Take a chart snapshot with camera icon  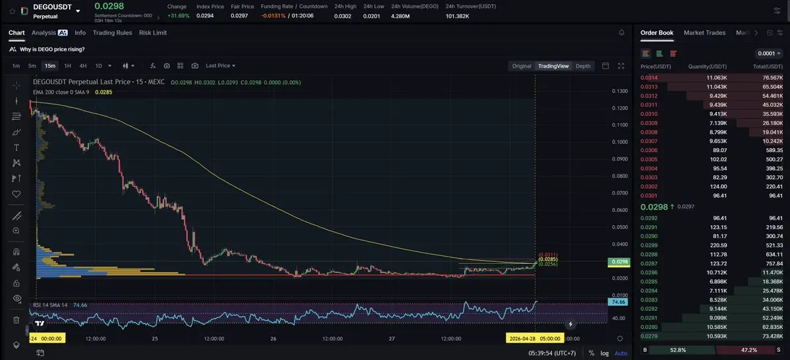pyautogui.click(x=195, y=66)
